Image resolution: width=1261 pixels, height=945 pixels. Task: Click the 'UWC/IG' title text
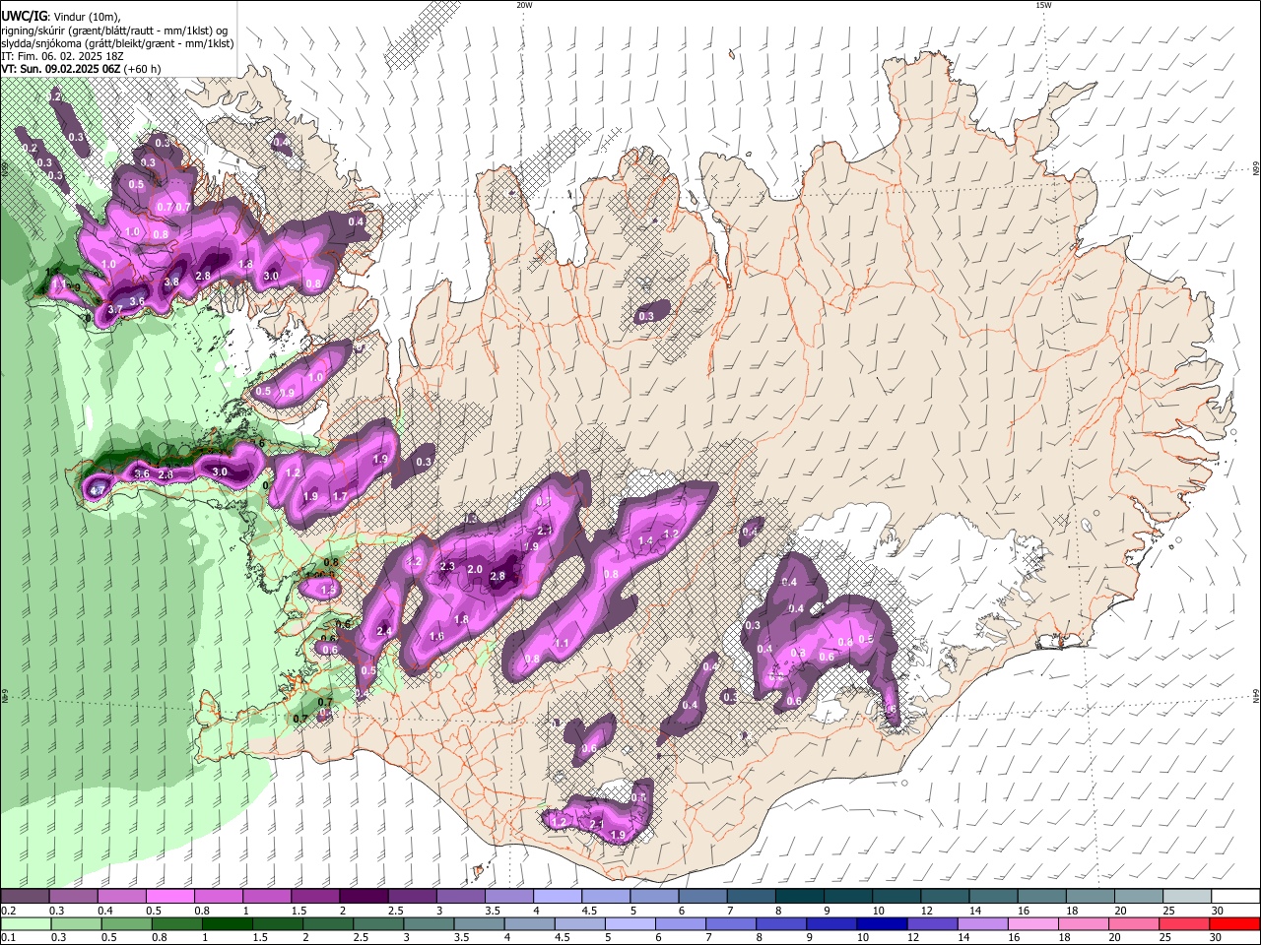pos(23,16)
